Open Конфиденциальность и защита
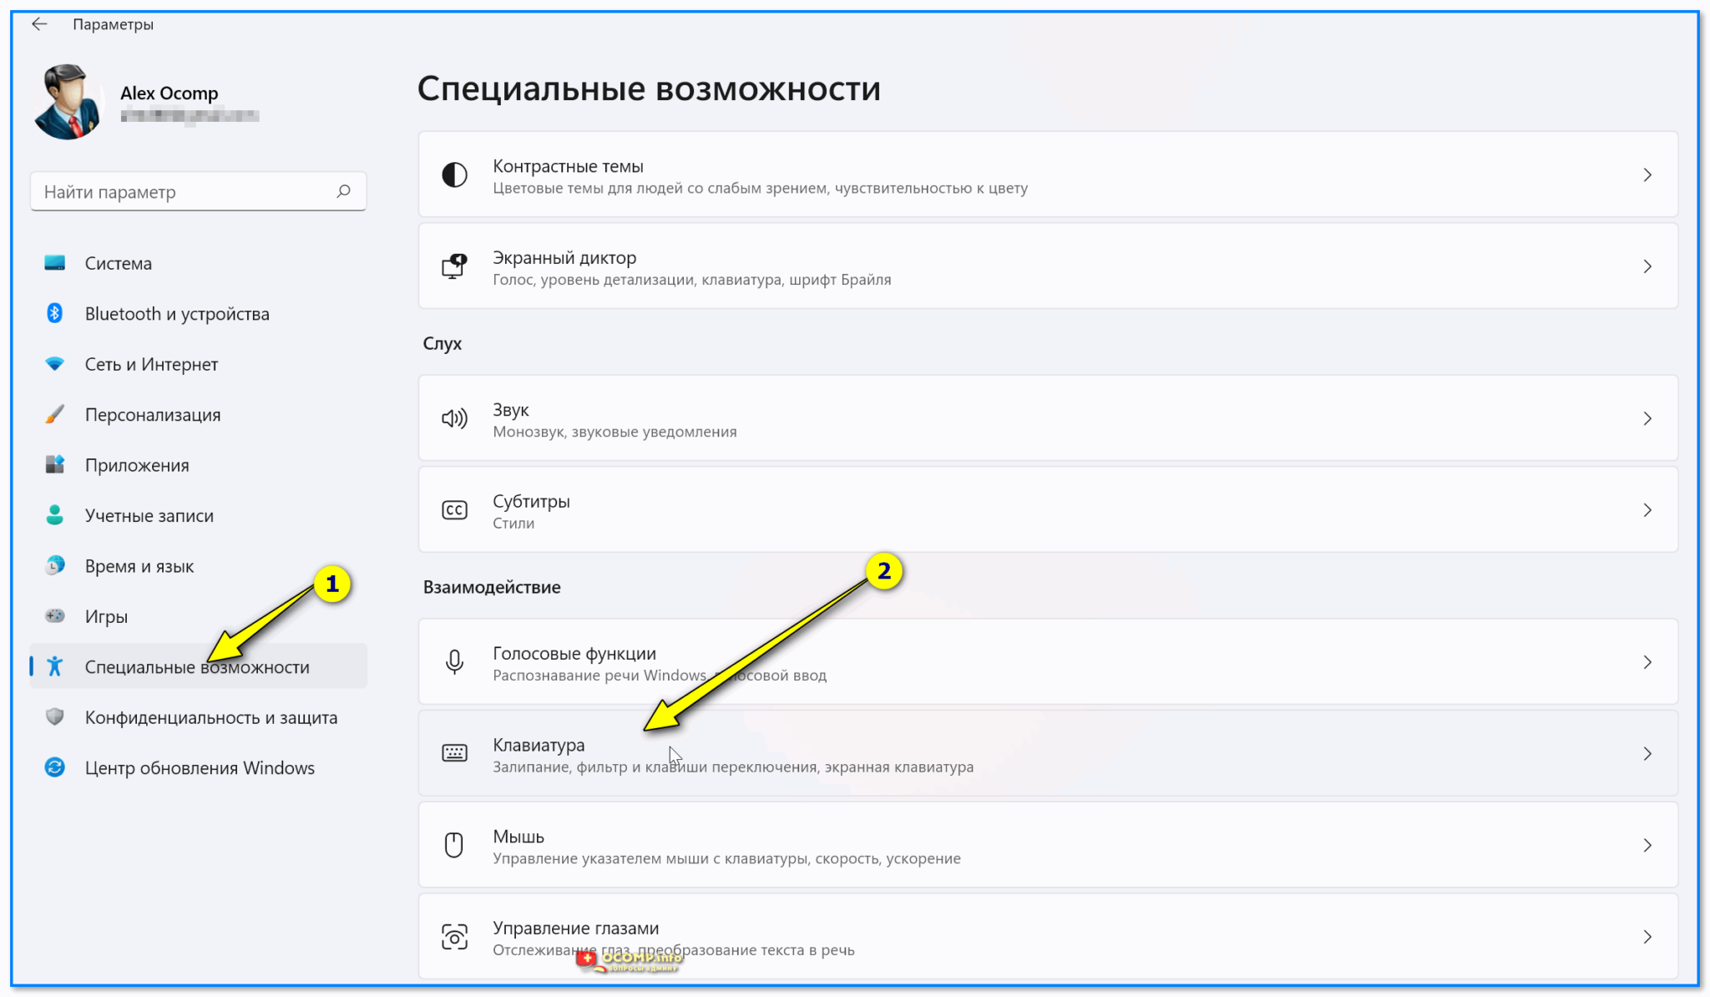Viewport: 1710px width, 997px height. (x=198, y=716)
